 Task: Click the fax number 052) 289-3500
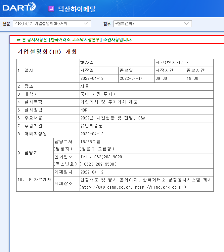tap(100, 164)
